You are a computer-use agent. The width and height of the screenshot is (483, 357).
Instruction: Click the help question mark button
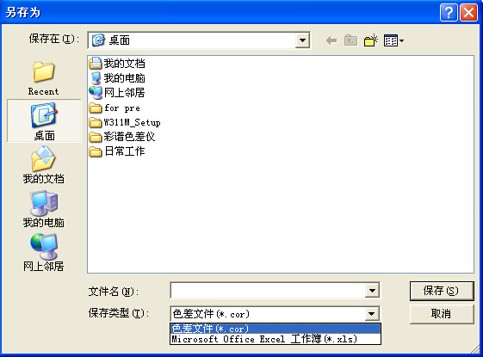pos(449,13)
